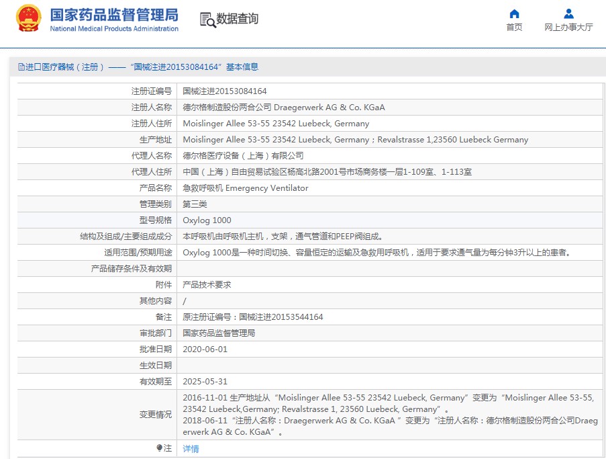Screen dimensions: 606x459
Task: Click approval date 2020-06-01
Action: tap(205, 349)
